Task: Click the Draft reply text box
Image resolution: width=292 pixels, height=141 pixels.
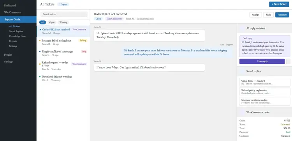Action: click(265, 46)
